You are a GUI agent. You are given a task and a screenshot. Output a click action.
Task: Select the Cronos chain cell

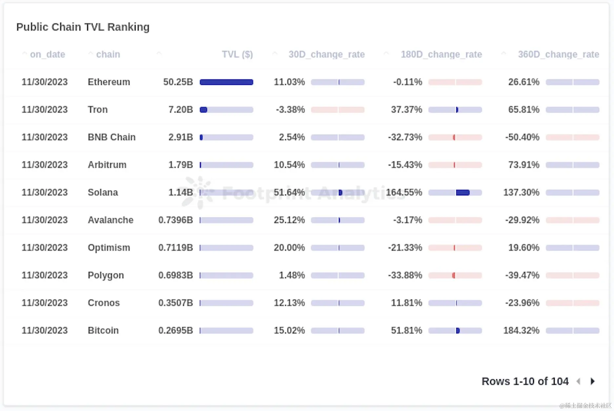(104, 303)
